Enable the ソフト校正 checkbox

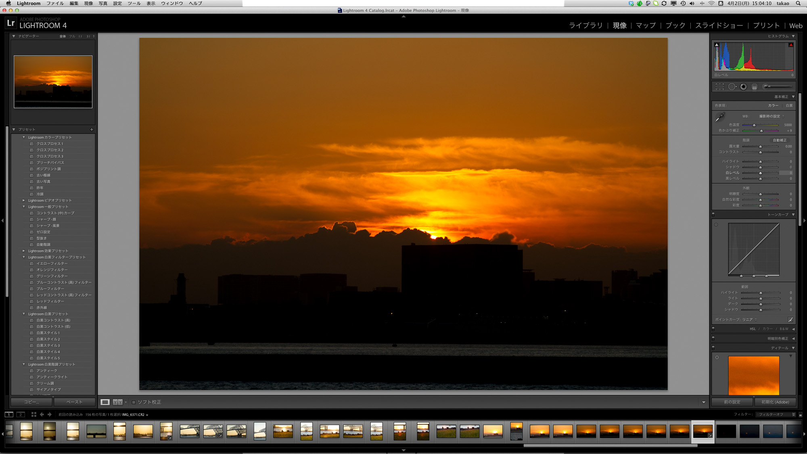point(134,402)
